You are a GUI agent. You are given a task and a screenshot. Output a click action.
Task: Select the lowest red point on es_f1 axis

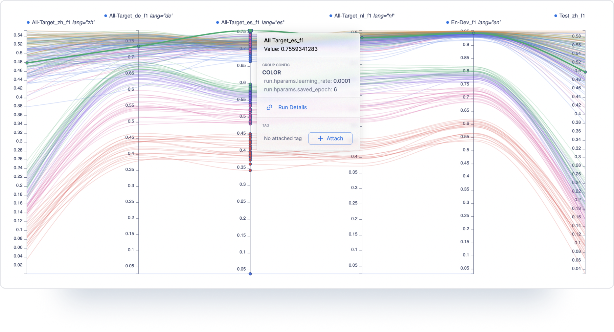(x=250, y=170)
